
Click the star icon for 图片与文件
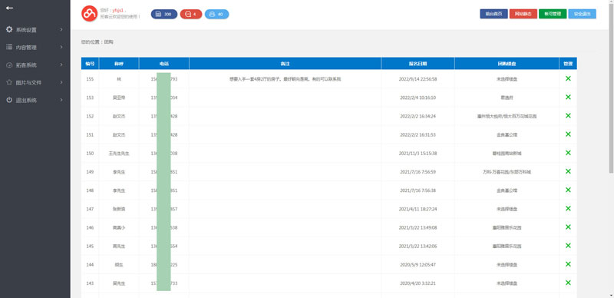(9, 82)
